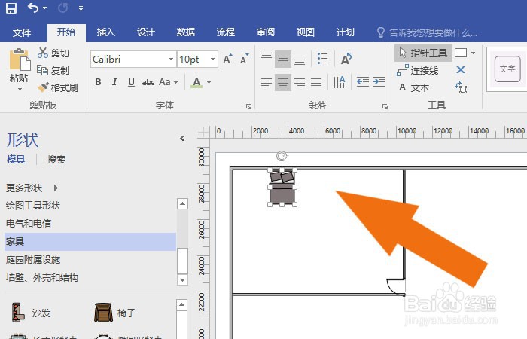Image resolution: width=527 pixels, height=339 pixels.
Task: Open the Undo history dropdown arrow
Action: point(45,8)
